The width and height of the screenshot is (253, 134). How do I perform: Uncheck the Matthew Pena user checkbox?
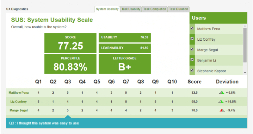[x=192, y=28]
